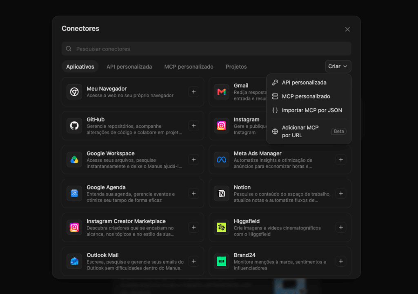This screenshot has width=418, height=294.
Task: Add Meta Ads Manager with plus
Action: click(341, 160)
